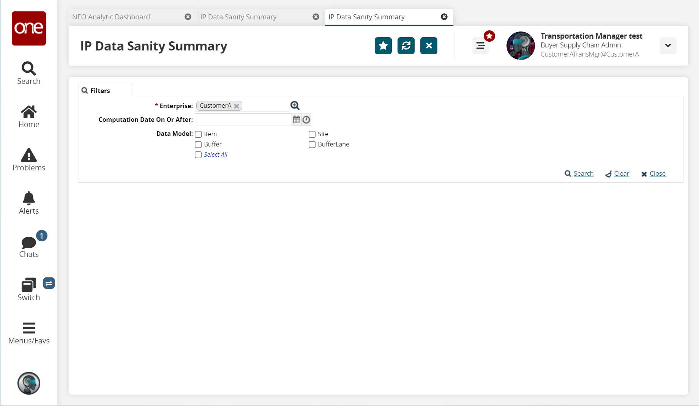Click the CustomerATransMgr@CustomerA account text
Screen dimensions: 699x406
pyautogui.click(x=590, y=54)
